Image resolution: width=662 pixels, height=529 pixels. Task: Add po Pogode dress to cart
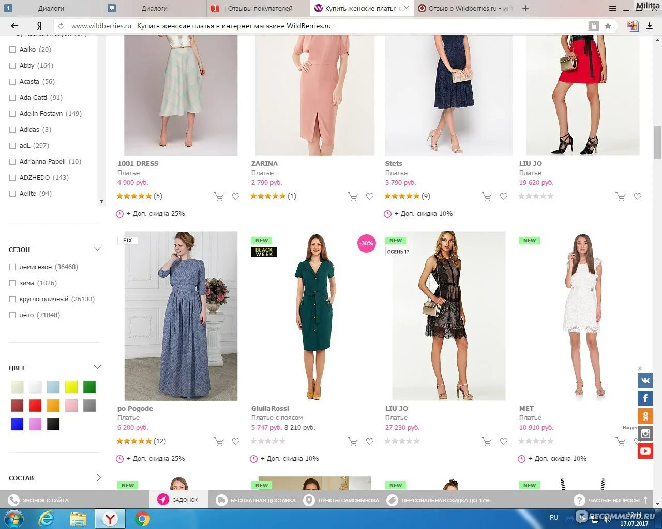click(x=219, y=441)
